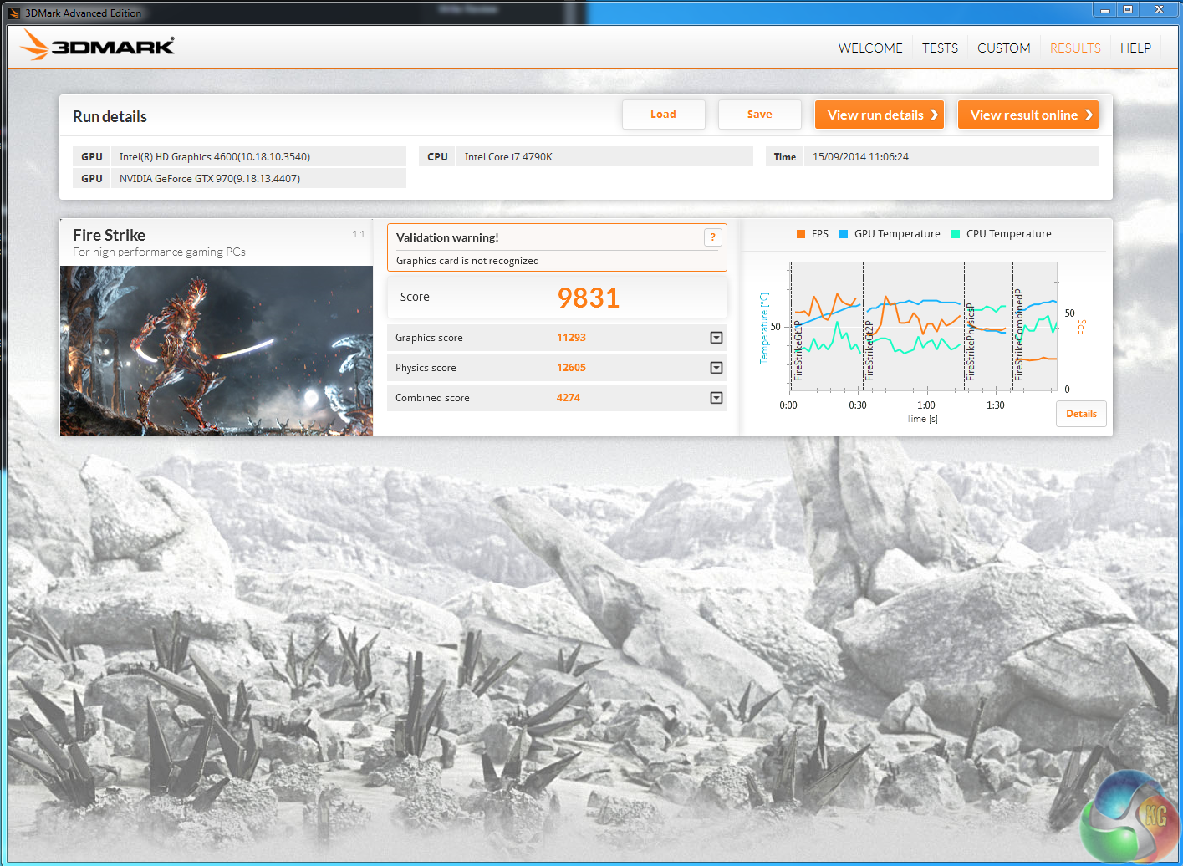The height and width of the screenshot is (866, 1183).
Task: Open View result online
Action: coord(1027,115)
